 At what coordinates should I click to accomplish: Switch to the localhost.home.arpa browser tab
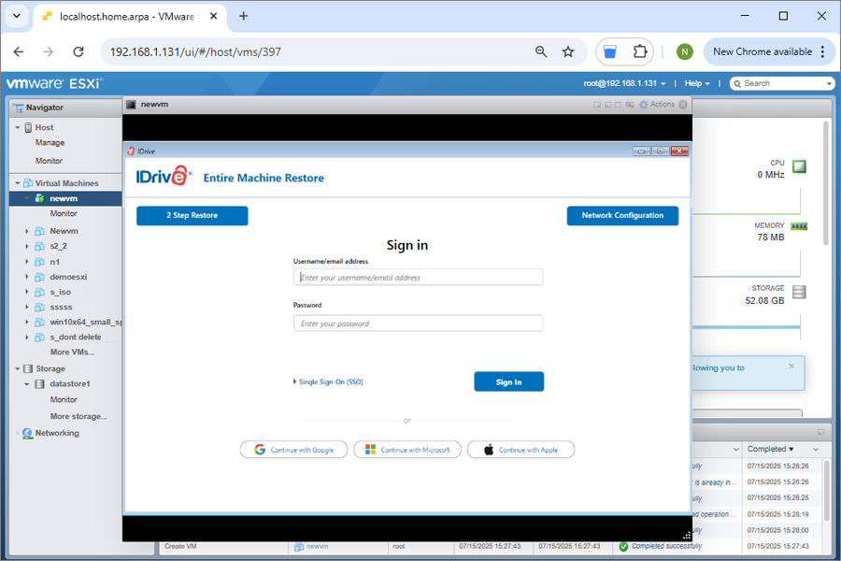pyautogui.click(x=126, y=17)
